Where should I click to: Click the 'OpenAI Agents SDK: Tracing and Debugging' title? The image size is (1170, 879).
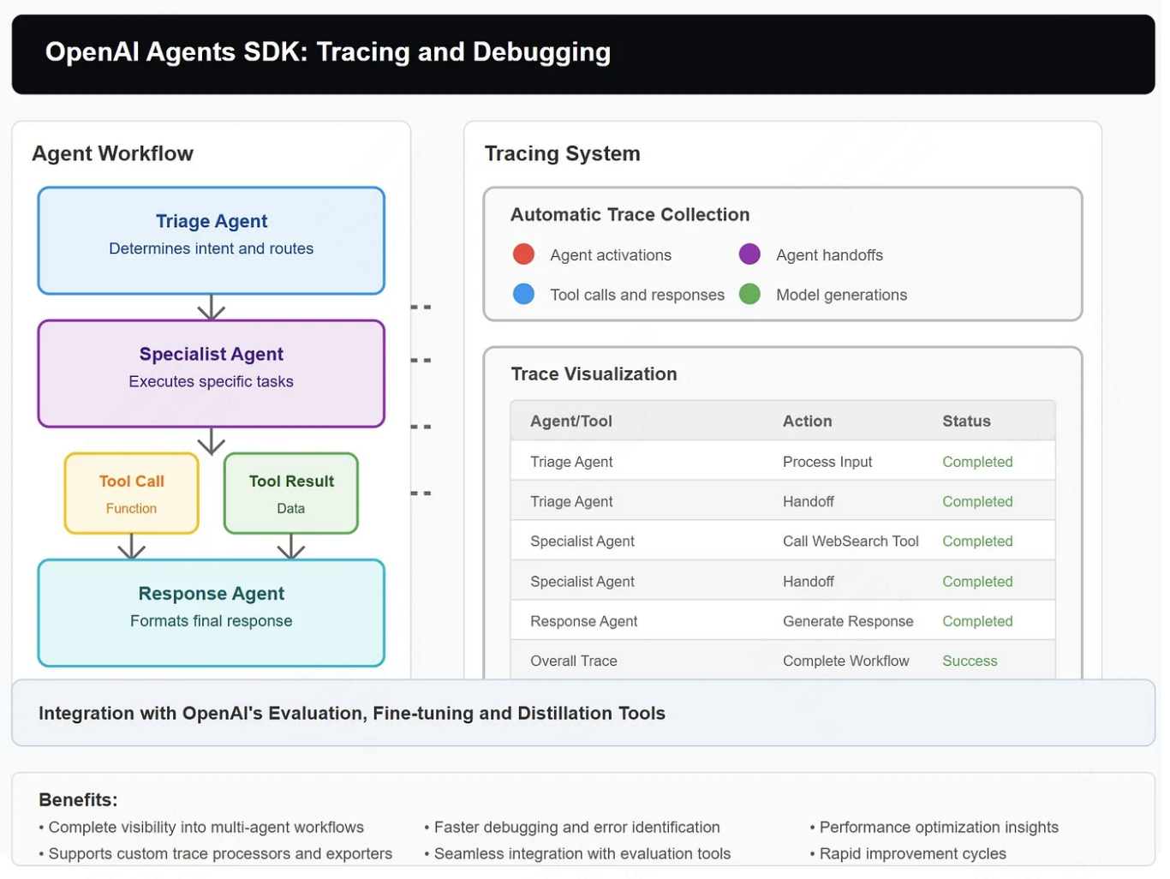click(328, 52)
